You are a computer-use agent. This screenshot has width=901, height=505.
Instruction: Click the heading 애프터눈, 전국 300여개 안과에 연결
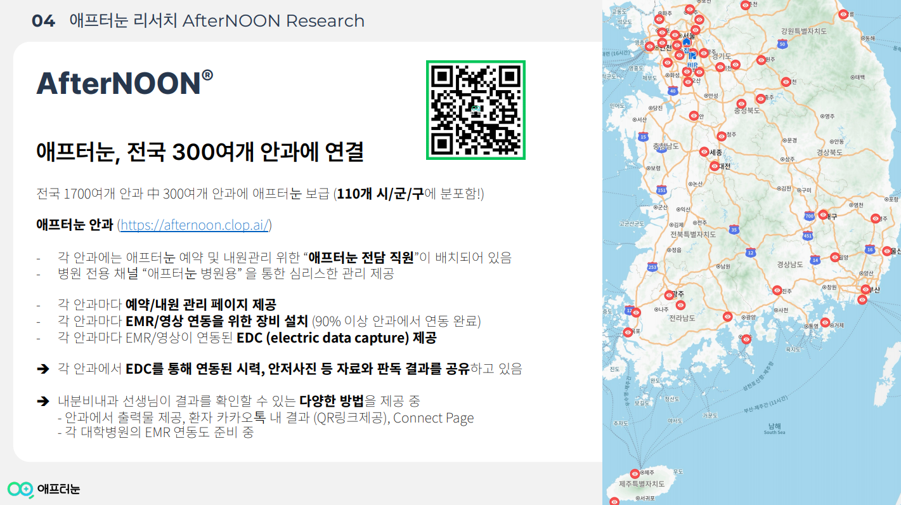[200, 153]
